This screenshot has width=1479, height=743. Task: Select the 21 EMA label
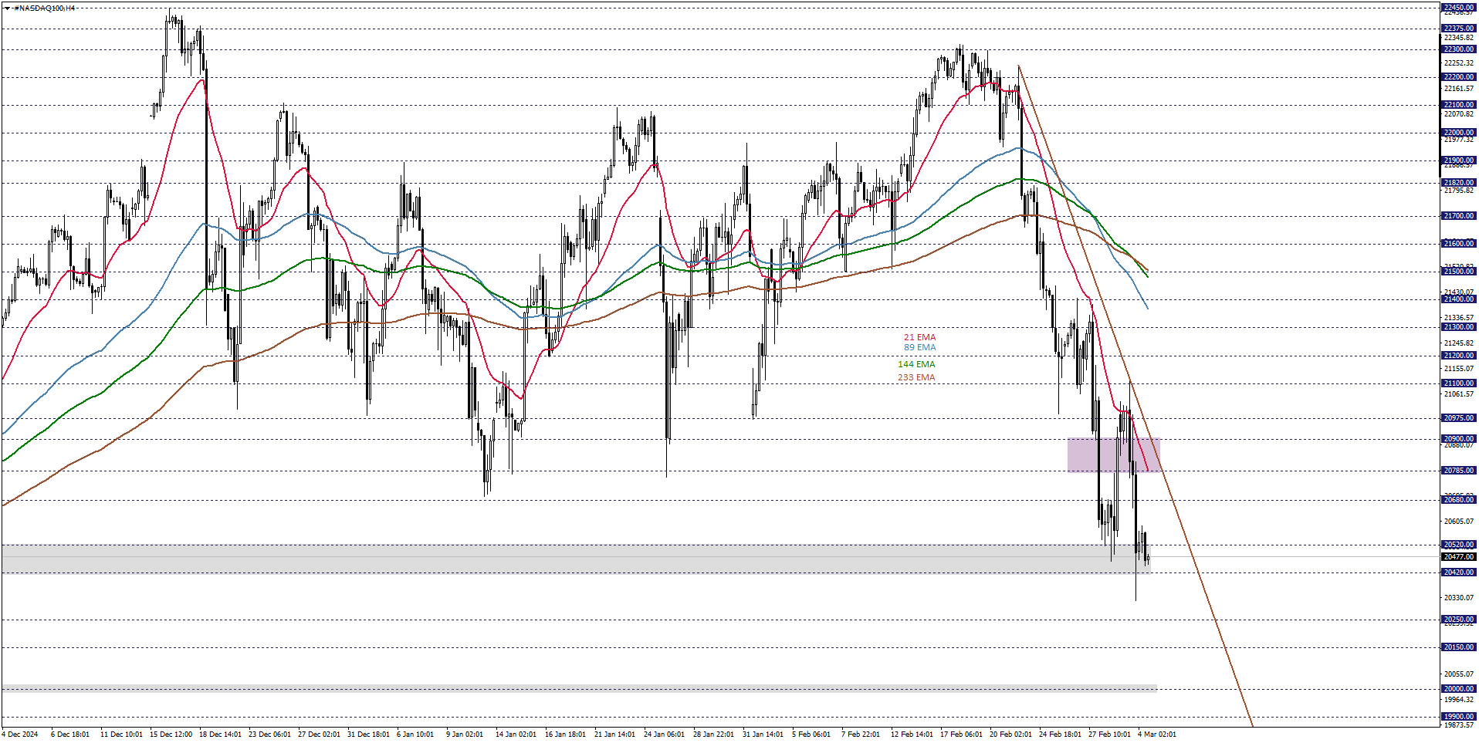coord(919,337)
